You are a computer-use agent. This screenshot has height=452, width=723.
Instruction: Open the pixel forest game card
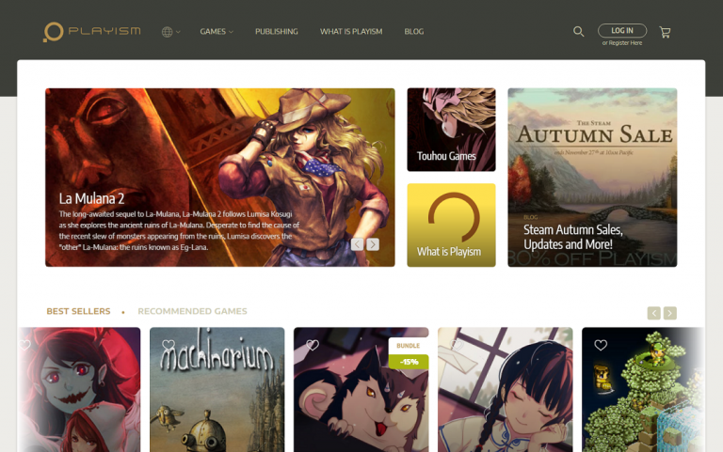[643, 389]
